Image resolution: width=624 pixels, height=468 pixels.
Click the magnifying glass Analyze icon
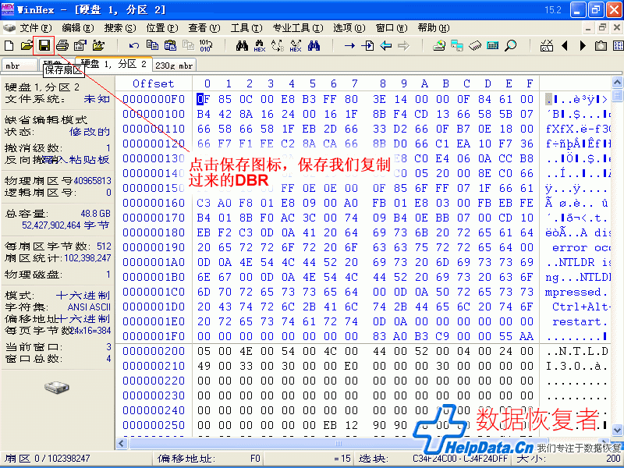pos(511,45)
